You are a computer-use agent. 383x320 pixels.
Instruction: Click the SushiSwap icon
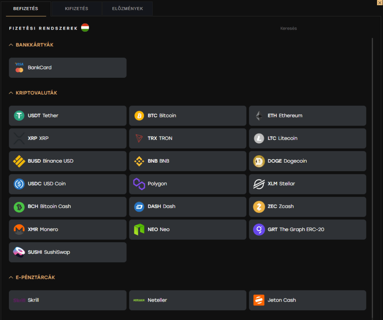(19, 252)
